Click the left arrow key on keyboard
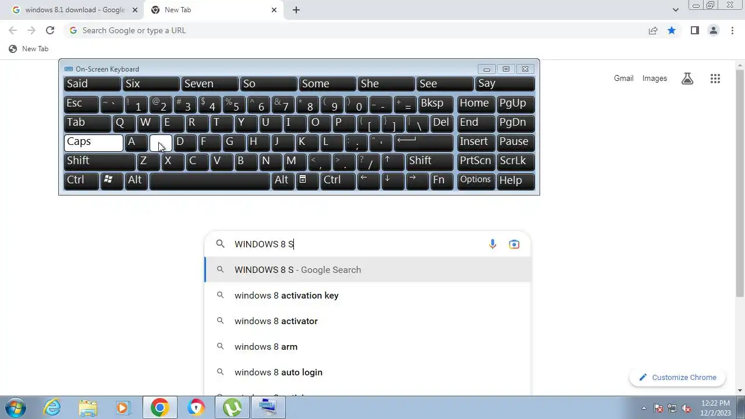The image size is (745, 419). click(368, 180)
